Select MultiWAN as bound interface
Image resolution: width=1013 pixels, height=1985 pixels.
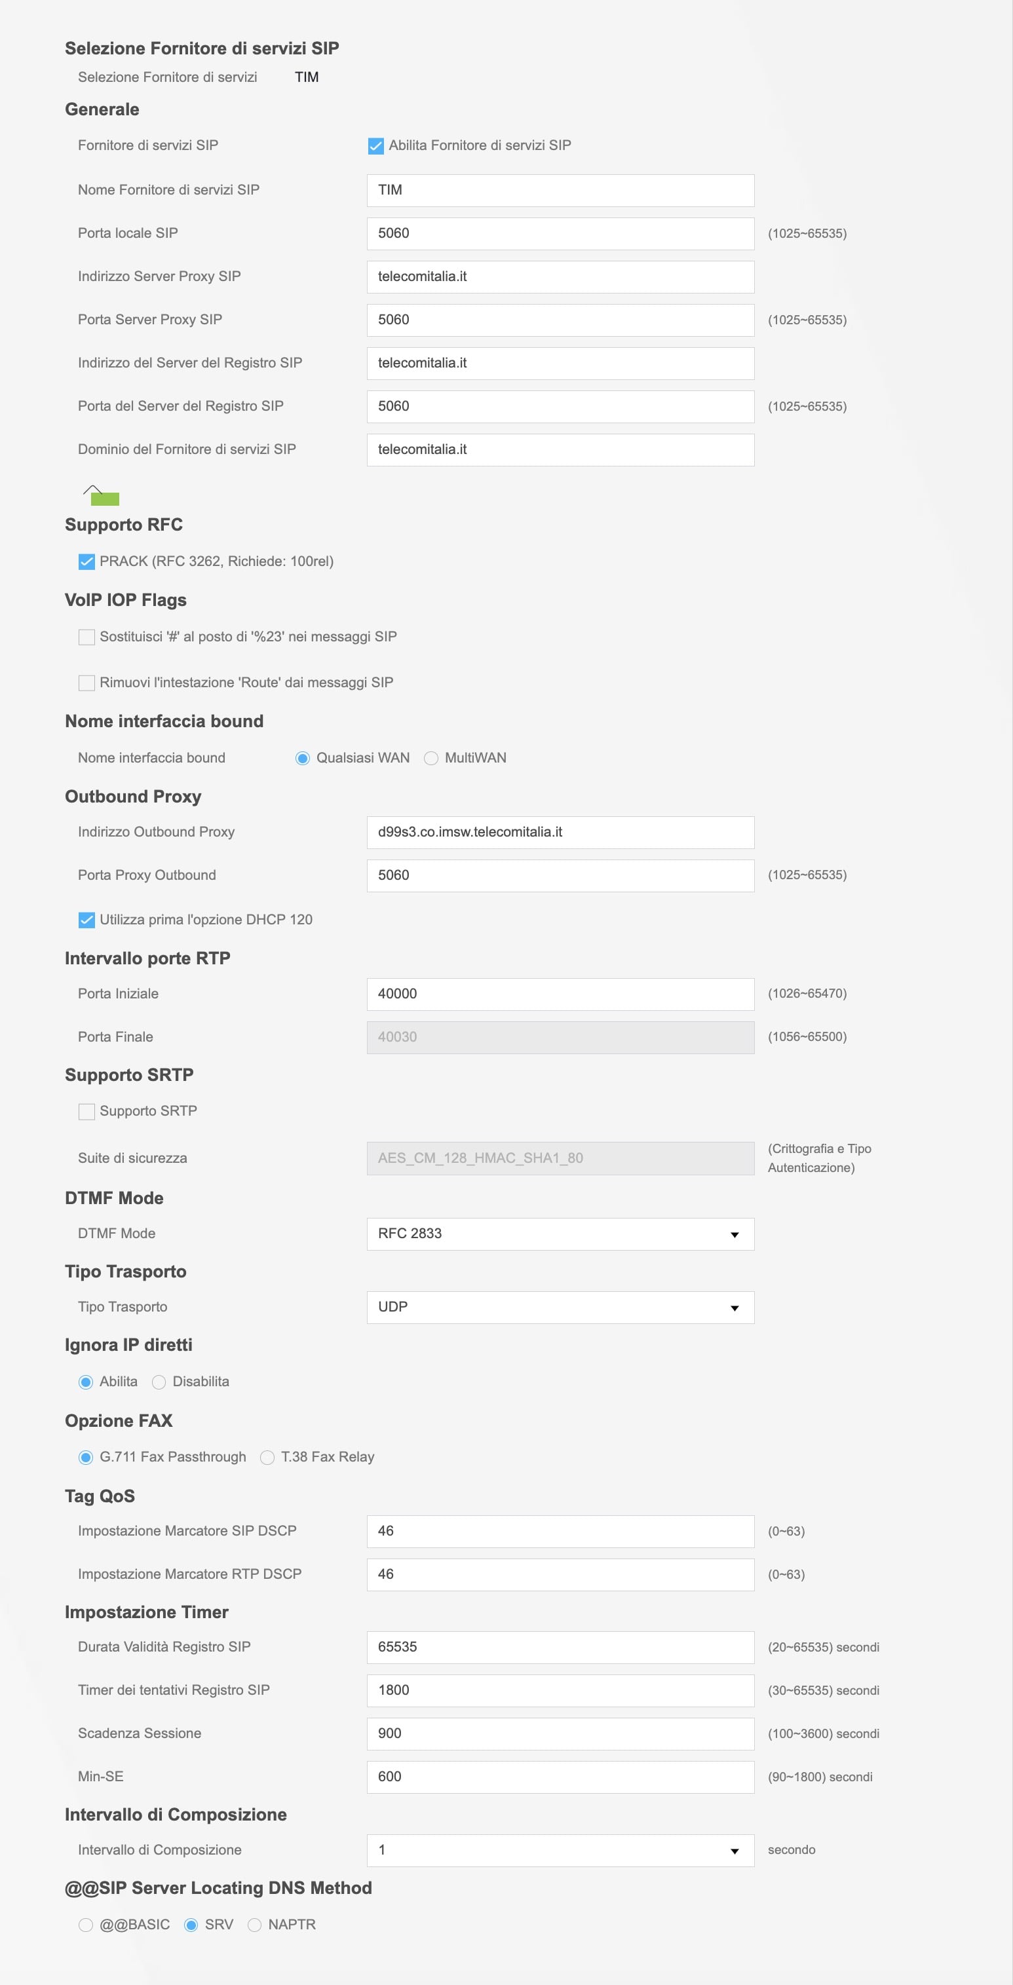(432, 757)
